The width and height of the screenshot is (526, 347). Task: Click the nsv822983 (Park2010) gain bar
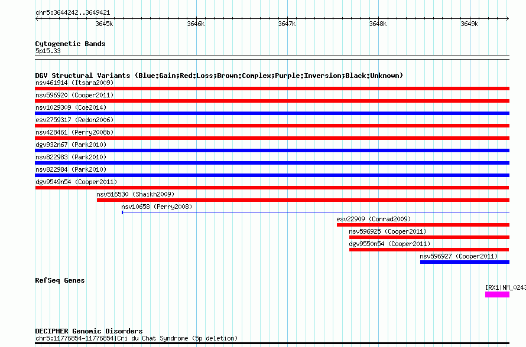click(272, 163)
